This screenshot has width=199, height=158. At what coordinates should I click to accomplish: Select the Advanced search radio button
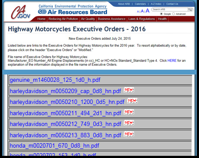(173, 14)
